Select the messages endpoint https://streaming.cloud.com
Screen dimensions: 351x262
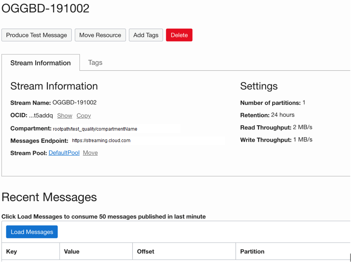coord(101,141)
